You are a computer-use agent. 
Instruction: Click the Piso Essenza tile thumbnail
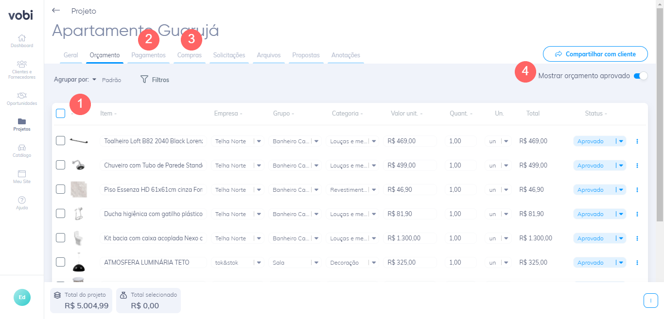79,189
